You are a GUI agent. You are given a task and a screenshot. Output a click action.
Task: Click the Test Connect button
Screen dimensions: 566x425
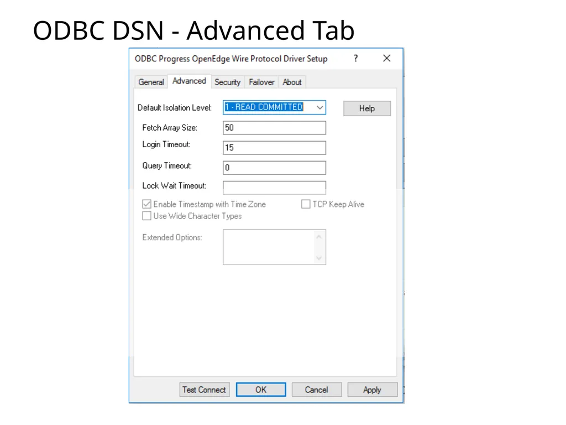[x=205, y=390]
